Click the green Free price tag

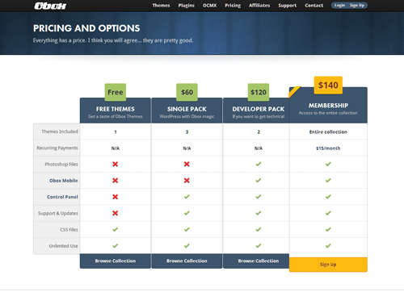(116, 92)
